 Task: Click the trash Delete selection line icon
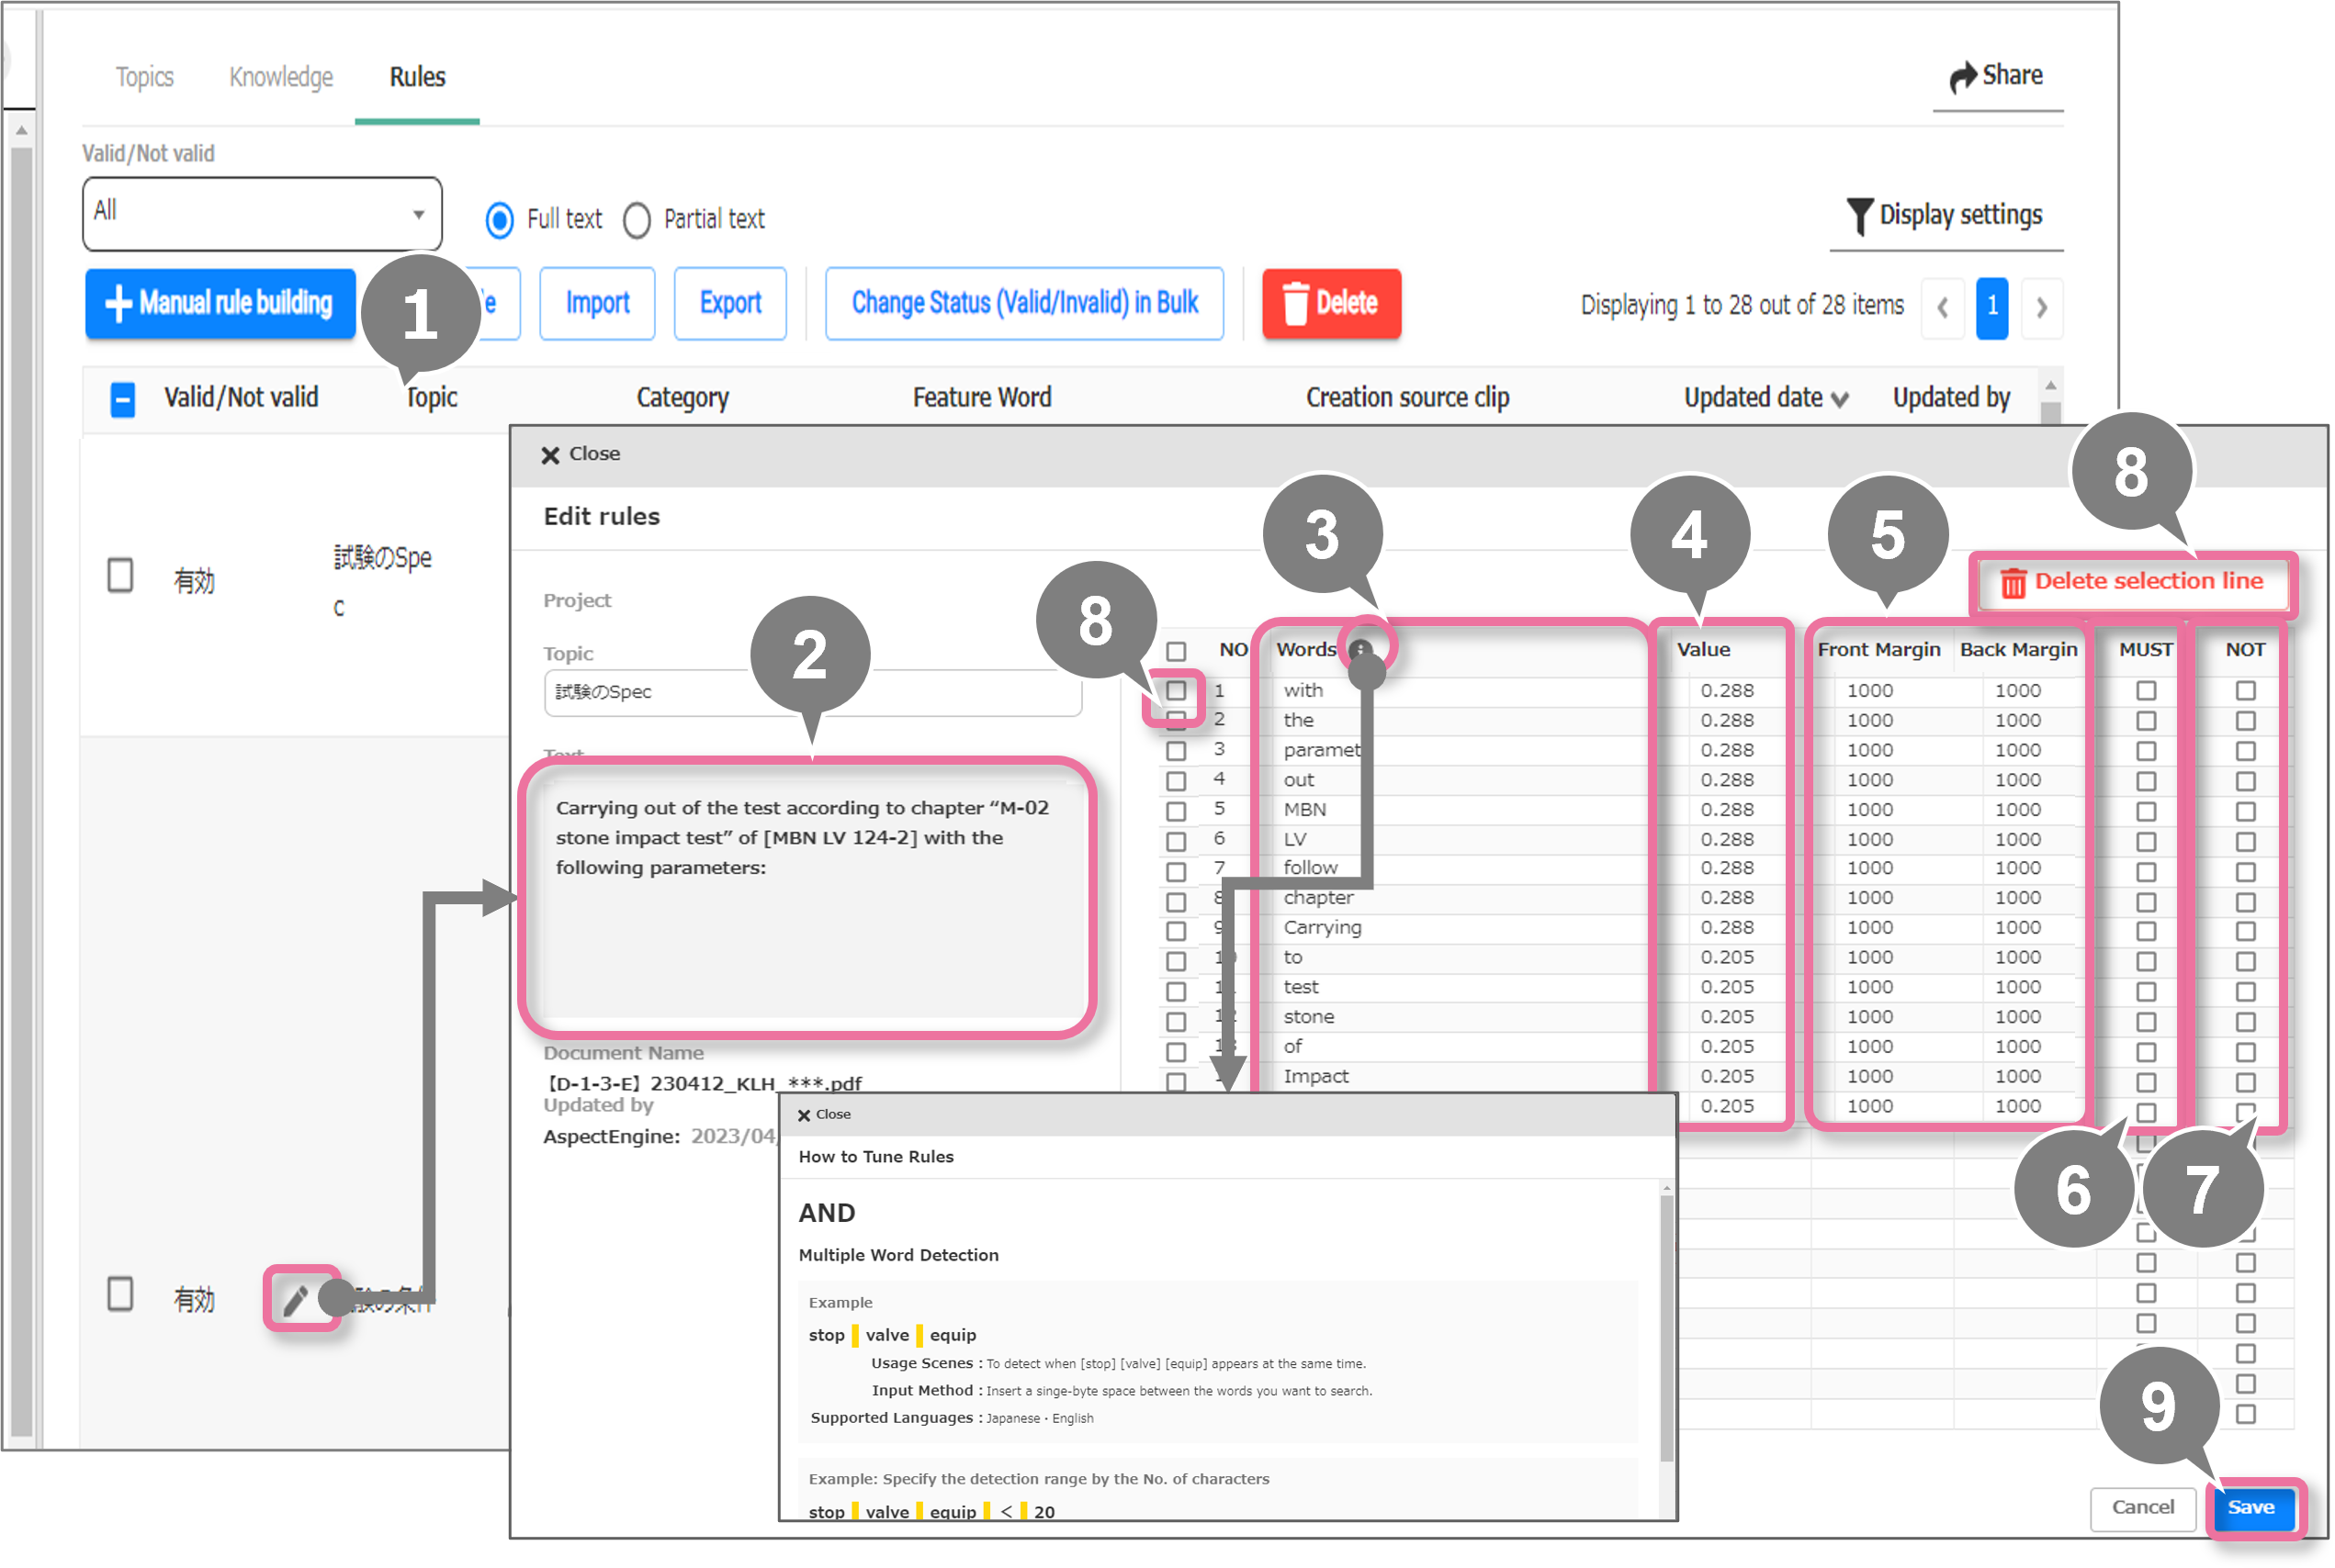pyautogui.click(x=2013, y=582)
